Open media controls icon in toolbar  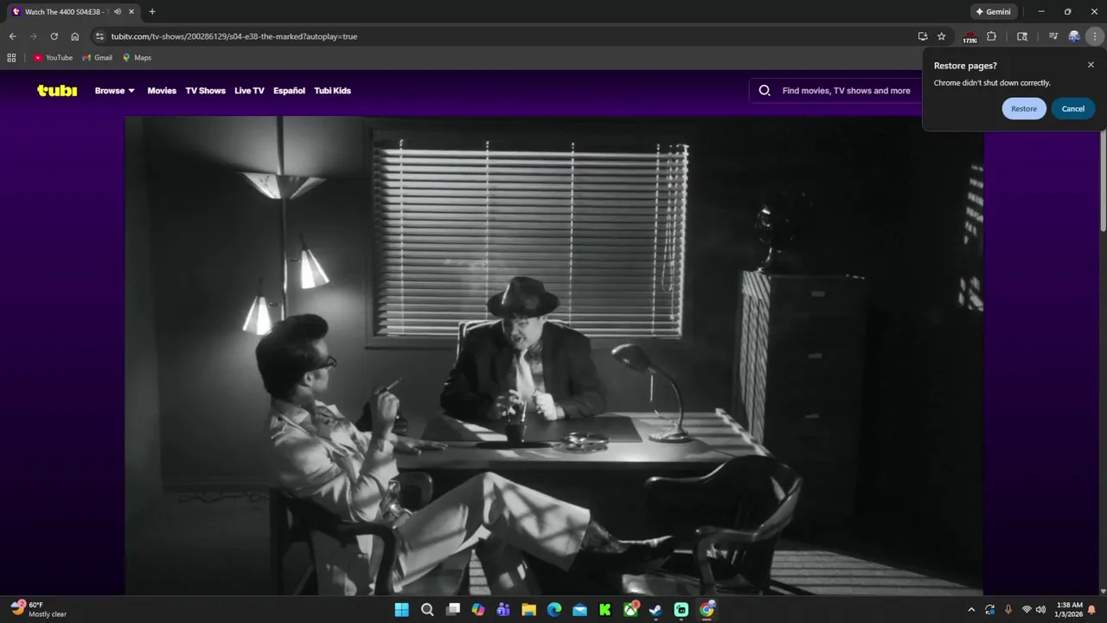pyautogui.click(x=1053, y=36)
